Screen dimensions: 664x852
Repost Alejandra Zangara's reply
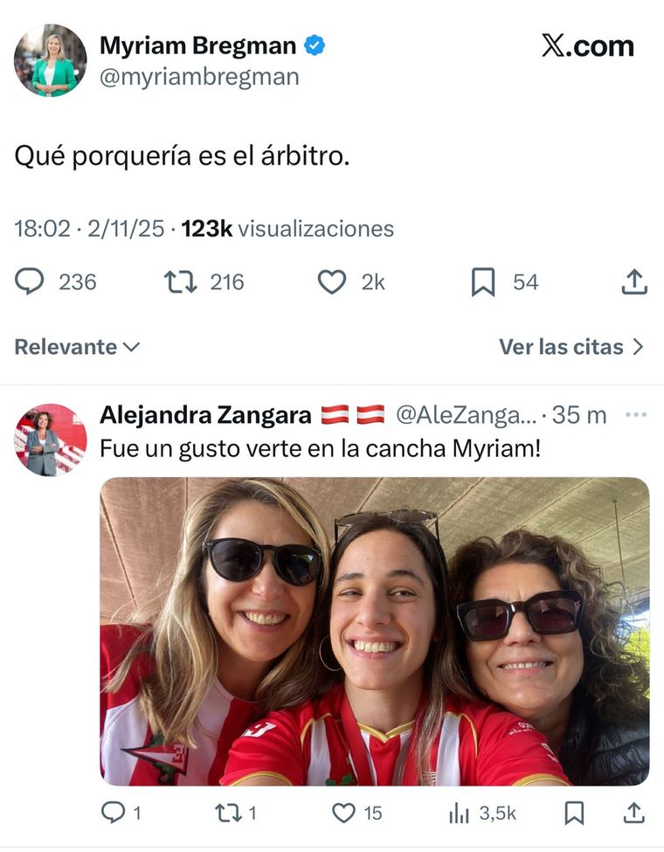[x=228, y=813]
